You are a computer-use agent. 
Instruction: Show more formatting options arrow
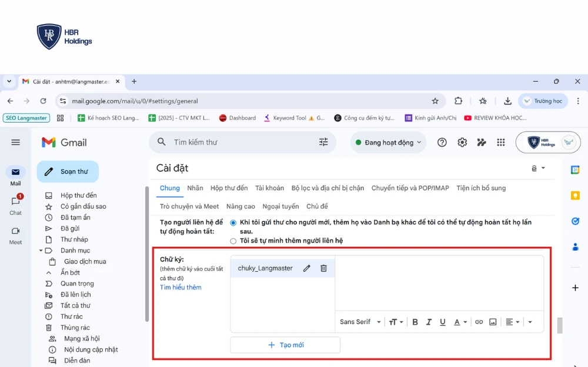click(530, 322)
